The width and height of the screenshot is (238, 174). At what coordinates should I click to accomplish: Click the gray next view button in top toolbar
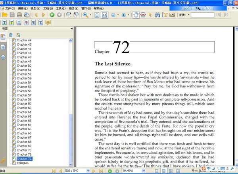tap(59, 15)
